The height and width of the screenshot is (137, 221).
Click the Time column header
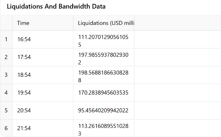click(x=43, y=23)
